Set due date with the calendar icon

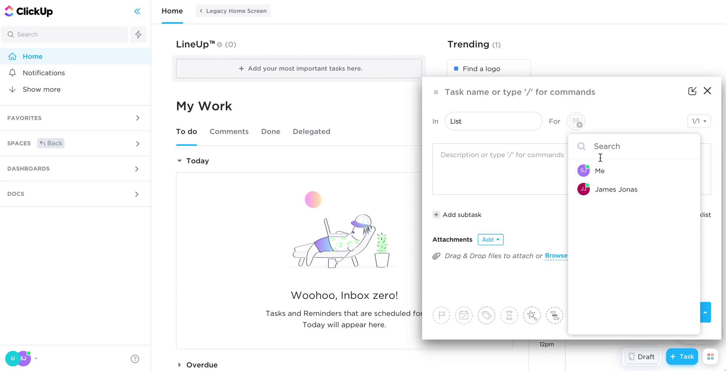(464, 315)
